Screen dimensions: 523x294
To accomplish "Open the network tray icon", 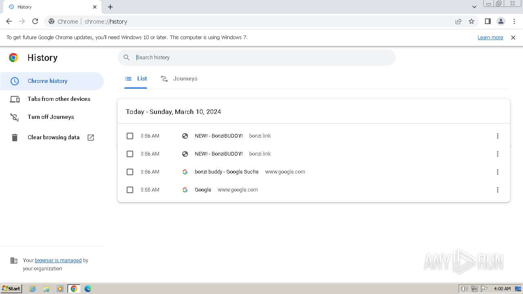I will [474, 289].
